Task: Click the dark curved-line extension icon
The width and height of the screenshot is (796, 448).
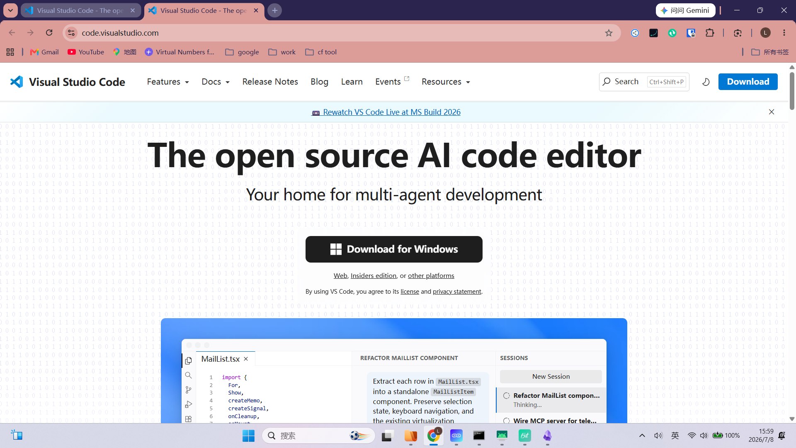Action: click(x=653, y=33)
